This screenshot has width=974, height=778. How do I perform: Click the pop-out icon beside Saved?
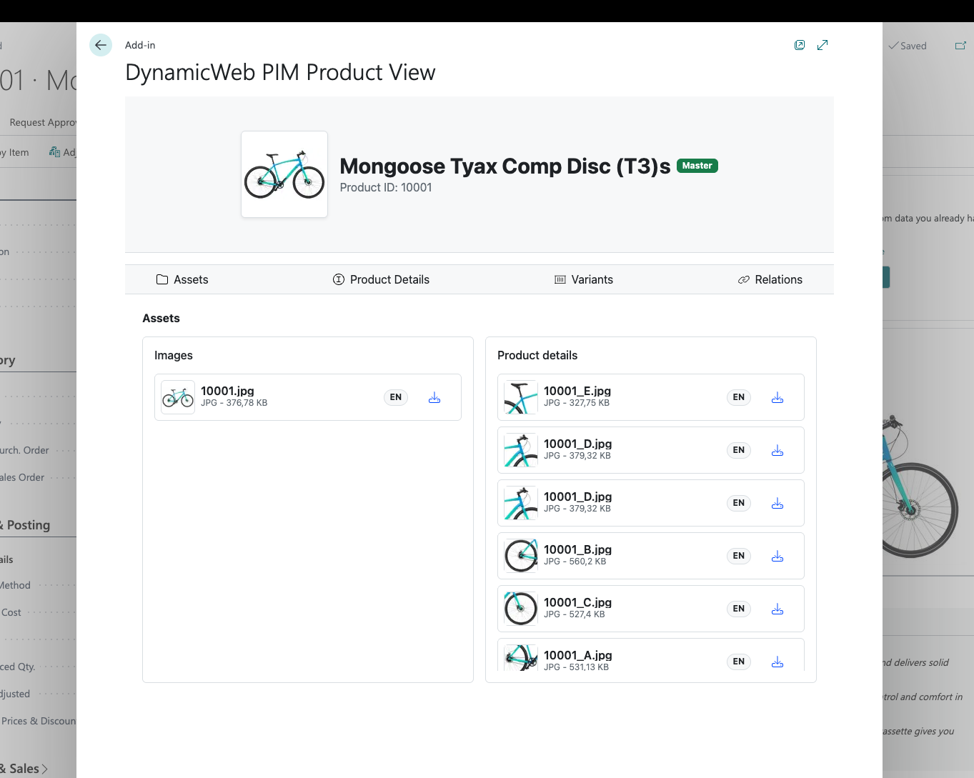960,44
